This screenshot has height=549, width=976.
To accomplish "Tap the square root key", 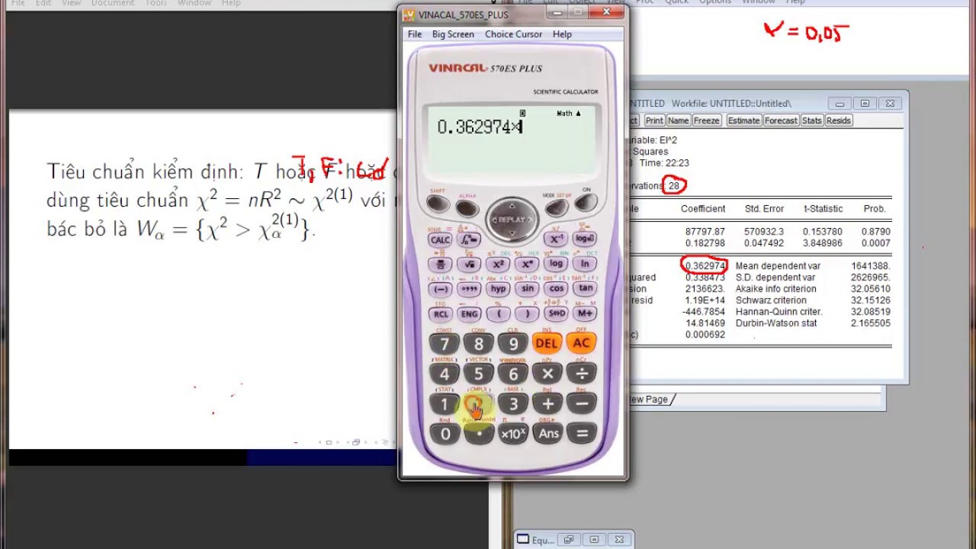I will (x=469, y=265).
